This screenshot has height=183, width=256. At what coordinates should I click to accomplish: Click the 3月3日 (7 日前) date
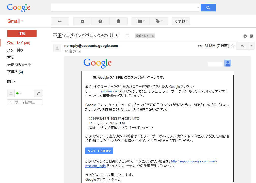point(217,46)
